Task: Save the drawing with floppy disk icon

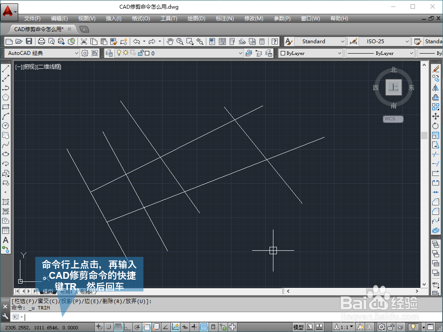Action: click(x=29, y=41)
